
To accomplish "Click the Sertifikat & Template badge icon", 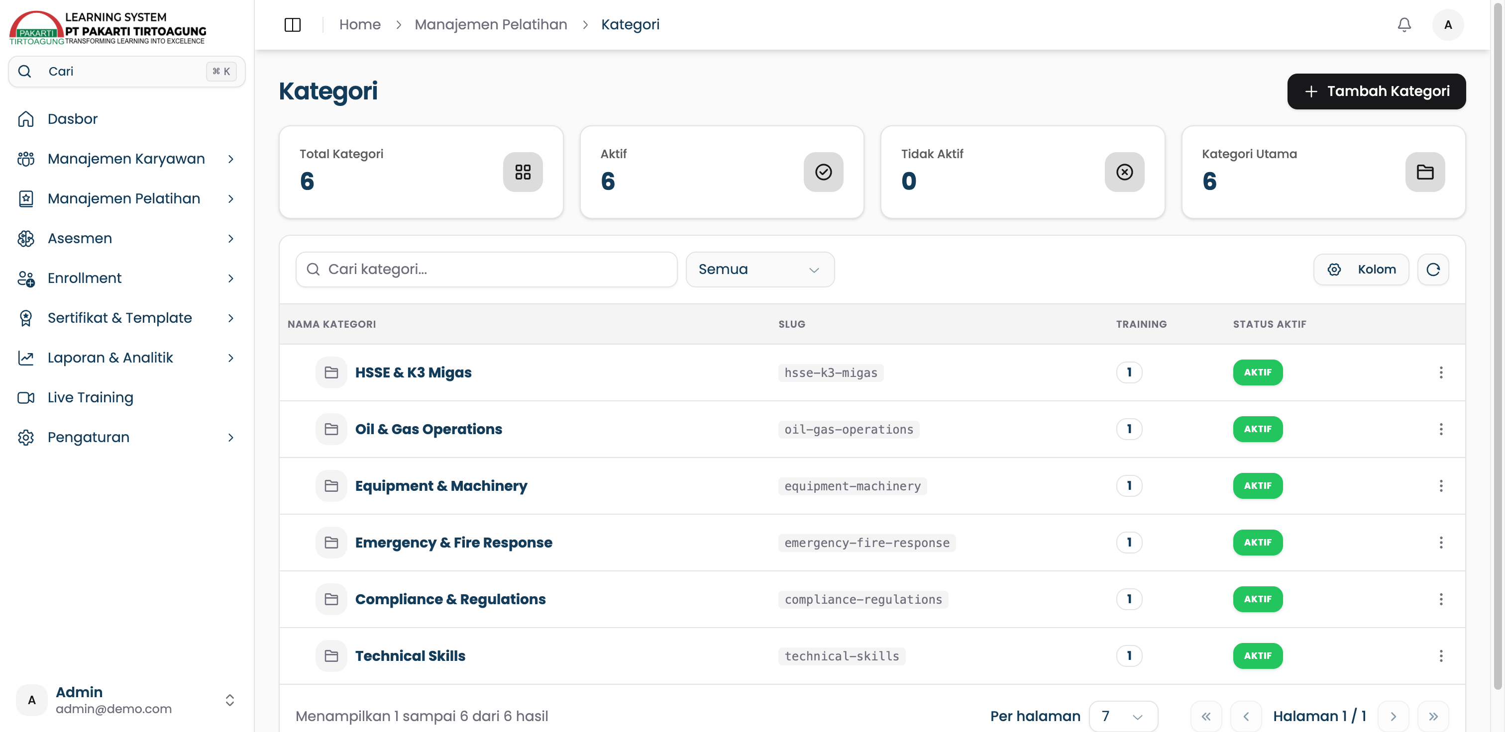I will click(26, 318).
